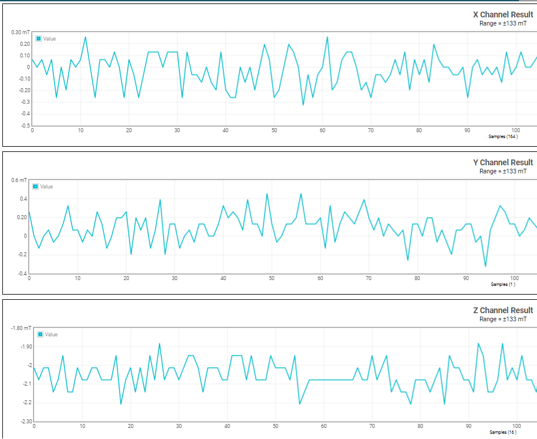Click the 'Samples (1)' axis label

pos(503,285)
